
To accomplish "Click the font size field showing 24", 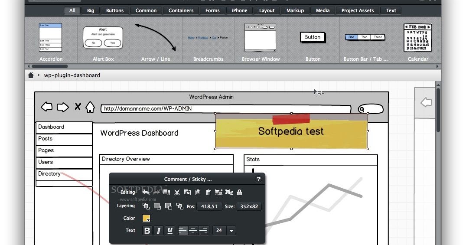I will pos(219,230).
